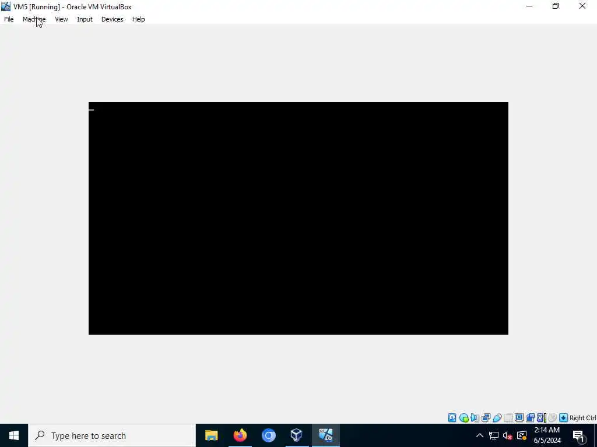Open the USB devices indicator
597x447 pixels.
click(x=497, y=418)
